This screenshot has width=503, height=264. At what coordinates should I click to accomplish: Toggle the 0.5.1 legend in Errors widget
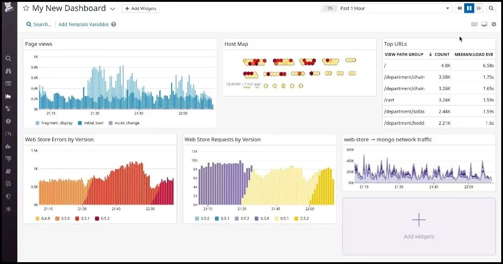83,218
